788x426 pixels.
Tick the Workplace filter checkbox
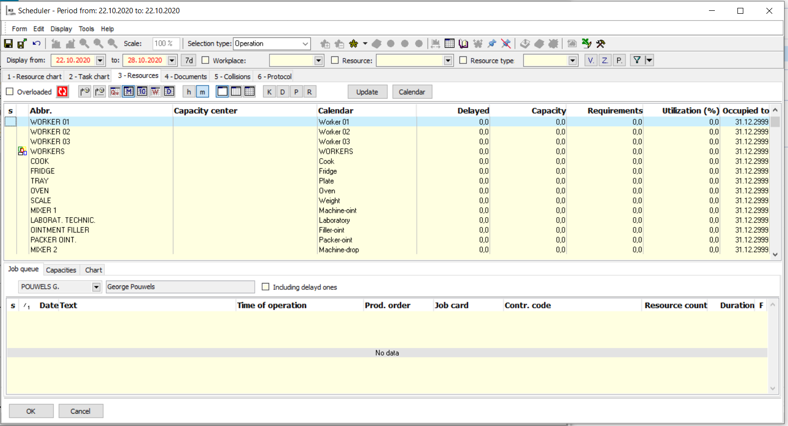click(x=205, y=60)
